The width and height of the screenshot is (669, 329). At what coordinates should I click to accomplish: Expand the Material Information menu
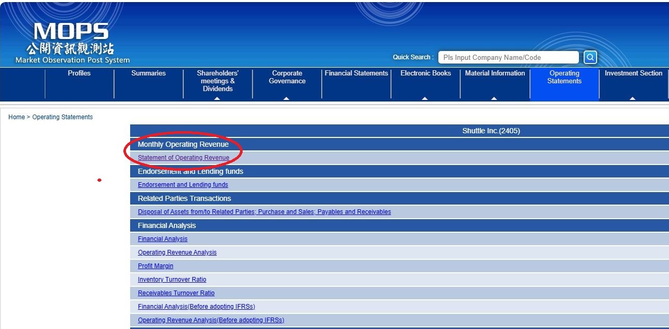(495, 73)
